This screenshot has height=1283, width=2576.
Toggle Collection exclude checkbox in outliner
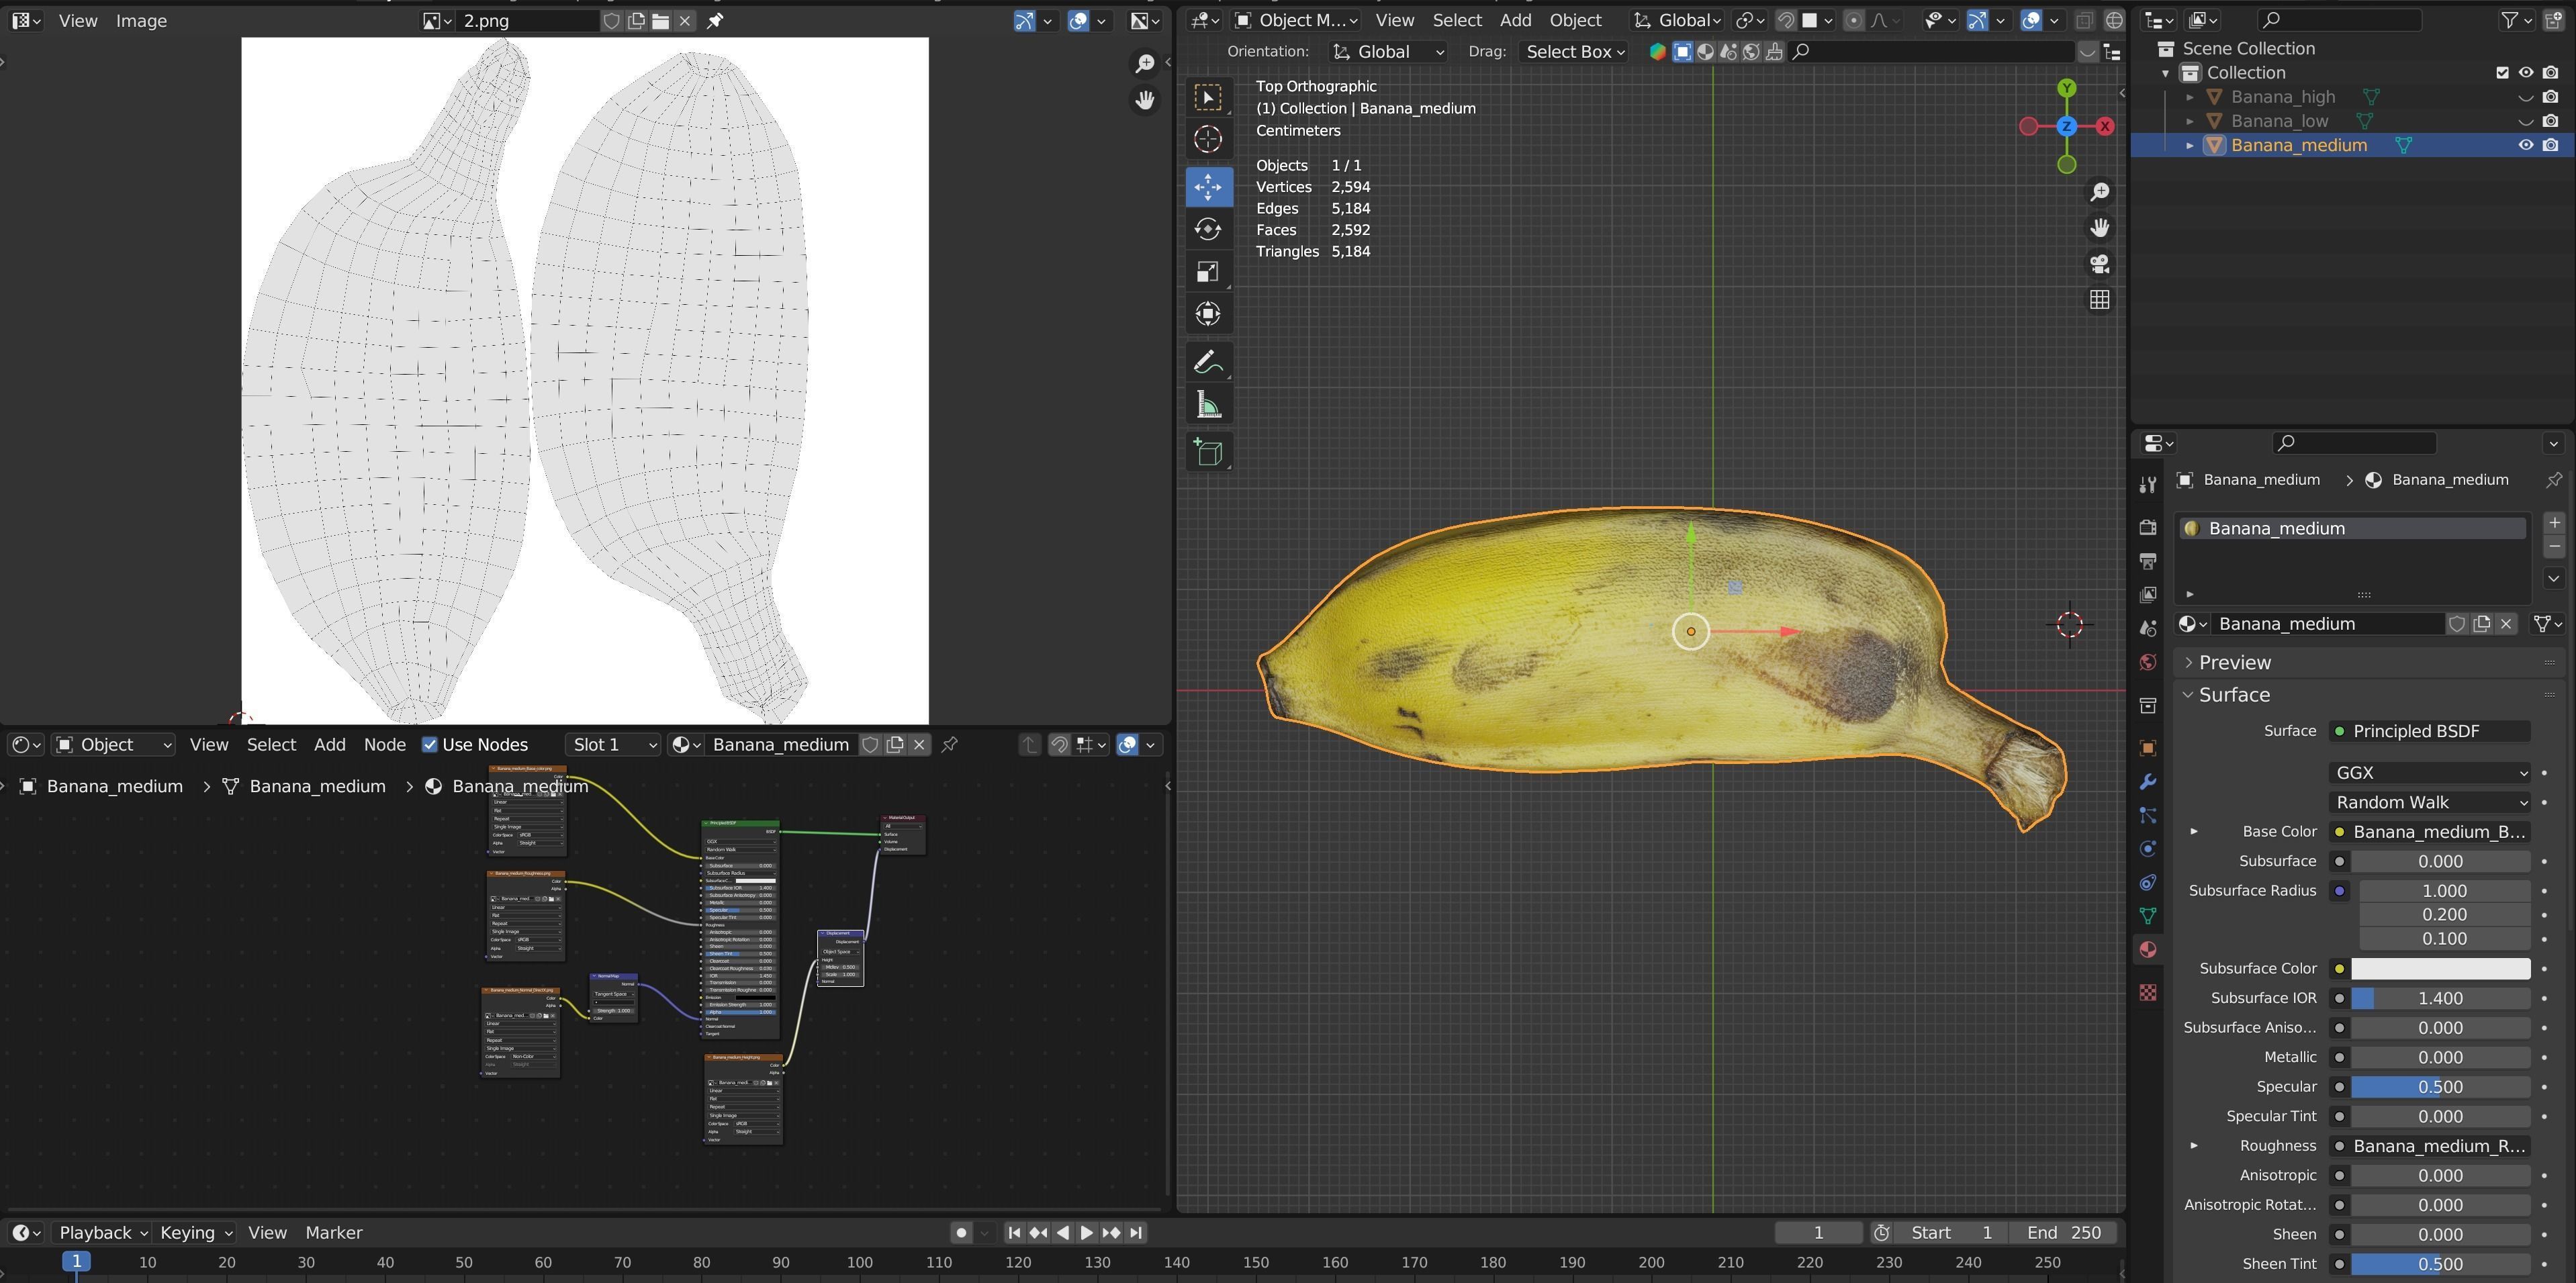2502,73
